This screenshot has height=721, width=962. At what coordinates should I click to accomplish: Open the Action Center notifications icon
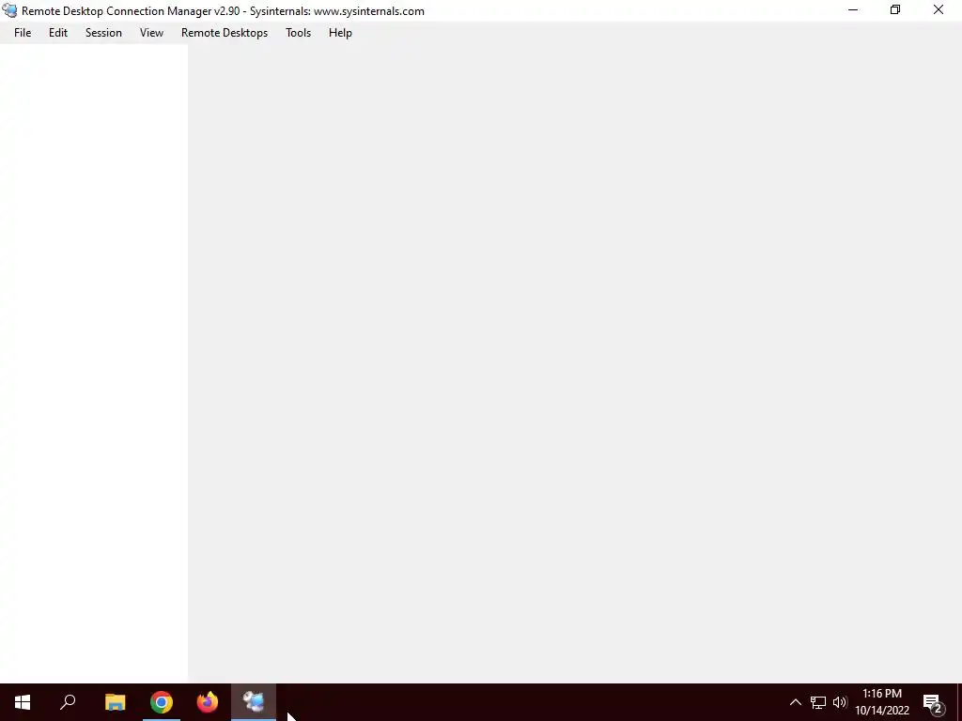pyautogui.click(x=933, y=702)
